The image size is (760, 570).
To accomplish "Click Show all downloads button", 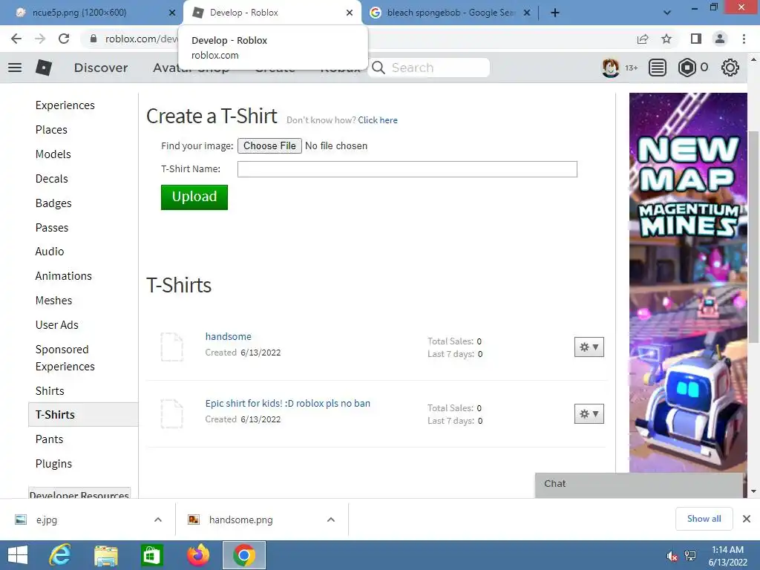I will (704, 519).
